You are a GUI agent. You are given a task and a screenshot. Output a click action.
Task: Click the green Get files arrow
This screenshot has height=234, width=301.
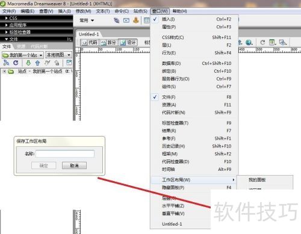(28, 63)
